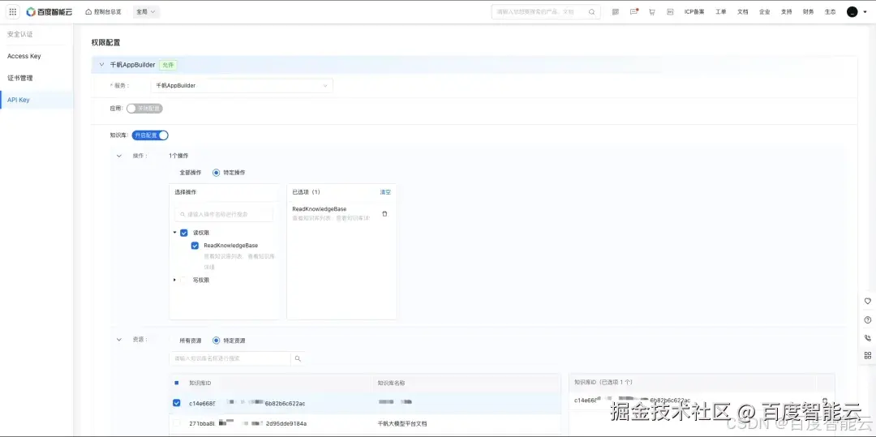Click the magnifier next to knowledge base search
Image resolution: width=876 pixels, height=437 pixels.
298,358
